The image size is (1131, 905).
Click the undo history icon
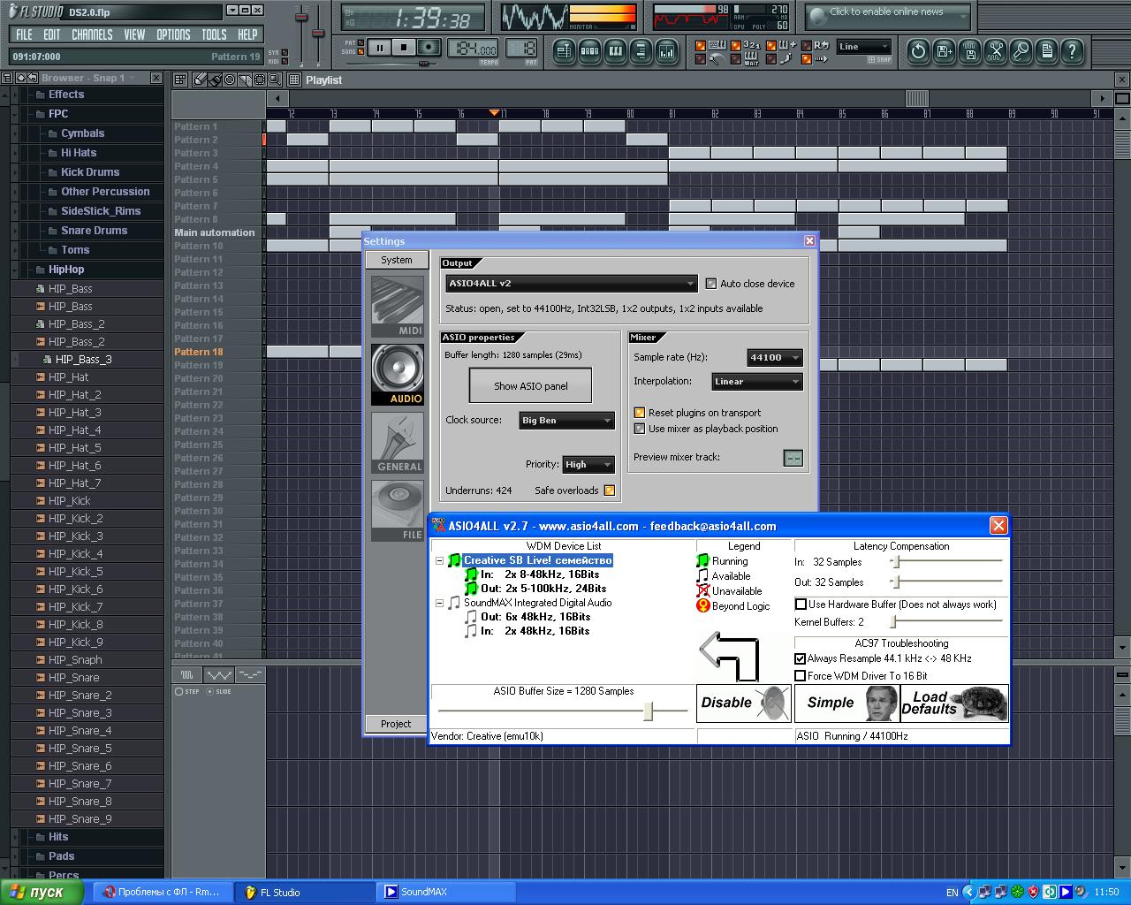tap(918, 51)
